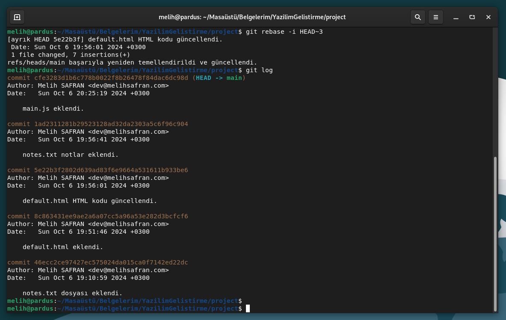506x320 pixels.
Task: Click the 'main.js eklendi.' commit message
Action: tap(53, 109)
